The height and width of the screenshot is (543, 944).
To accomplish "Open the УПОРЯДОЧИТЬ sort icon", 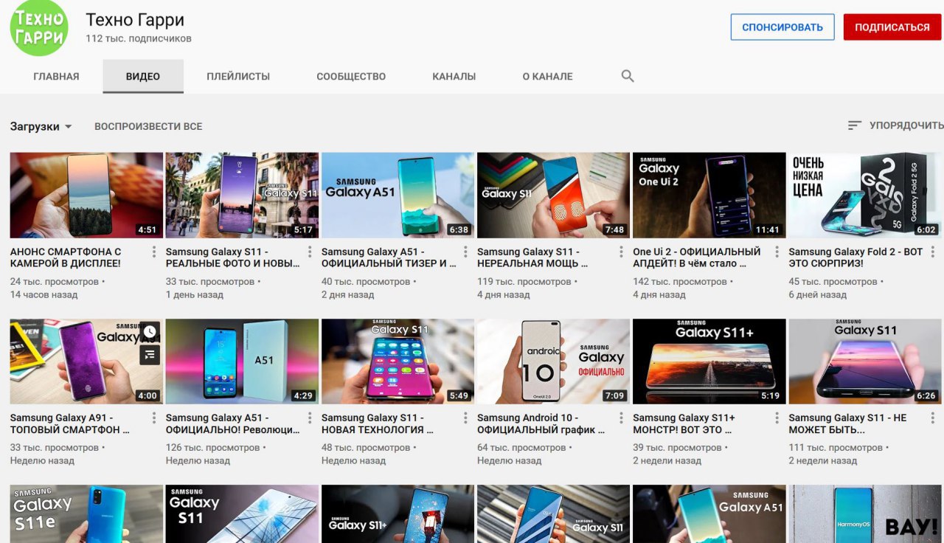I will (x=855, y=125).
